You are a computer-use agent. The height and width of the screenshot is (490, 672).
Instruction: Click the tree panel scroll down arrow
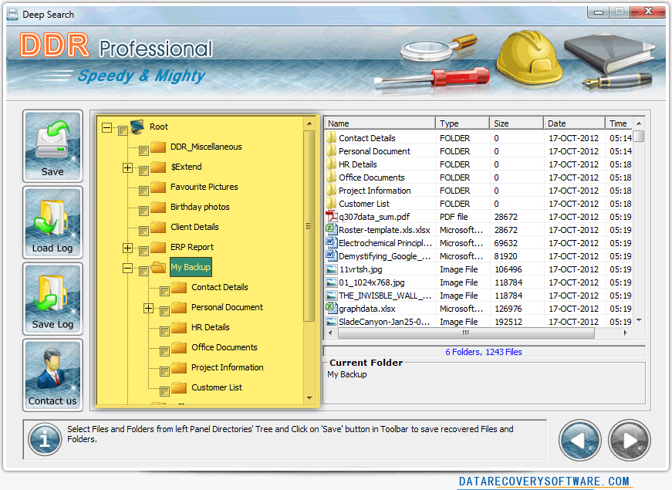point(309,398)
